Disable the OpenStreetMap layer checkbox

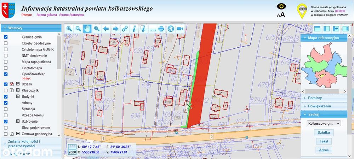pos(6,74)
